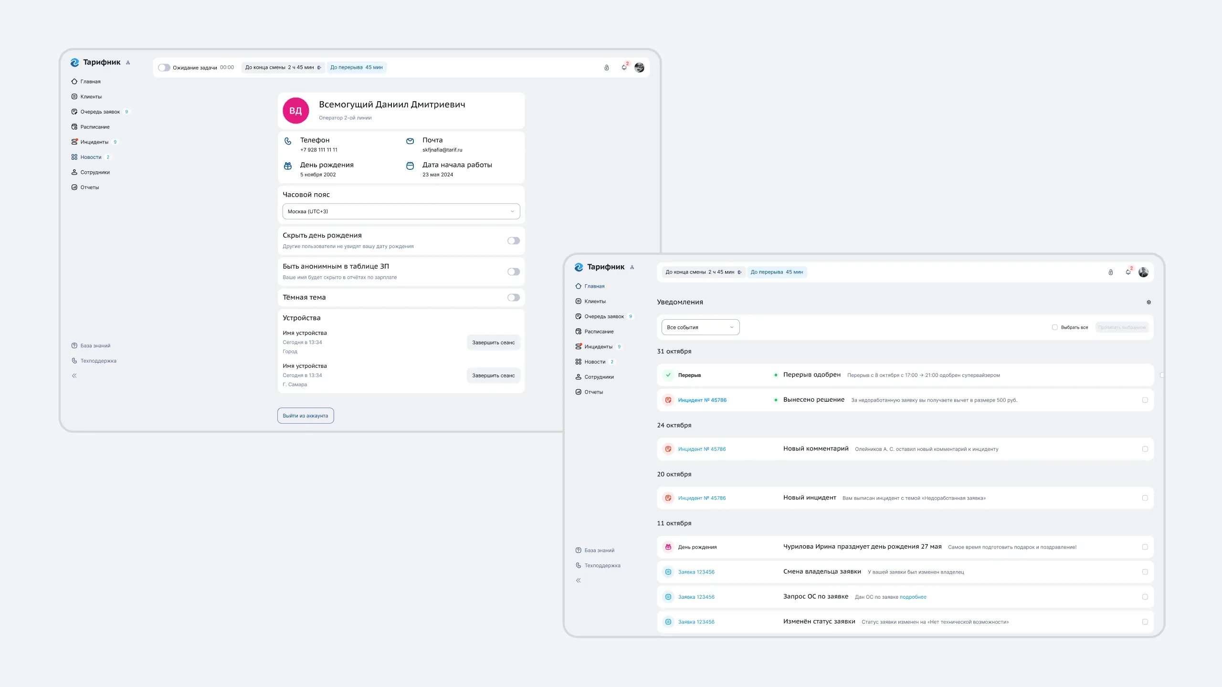The image size is (1222, 687).
Task: Click the lock icon in notifications header
Action: pyautogui.click(x=1111, y=272)
